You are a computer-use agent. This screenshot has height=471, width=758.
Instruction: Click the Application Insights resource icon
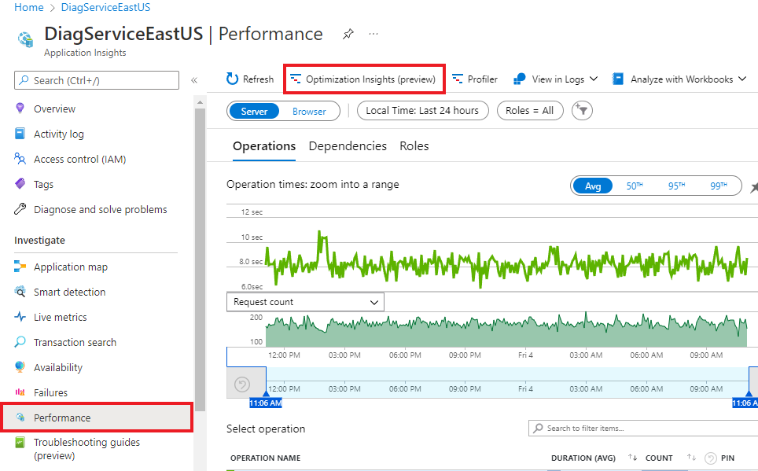[26, 39]
